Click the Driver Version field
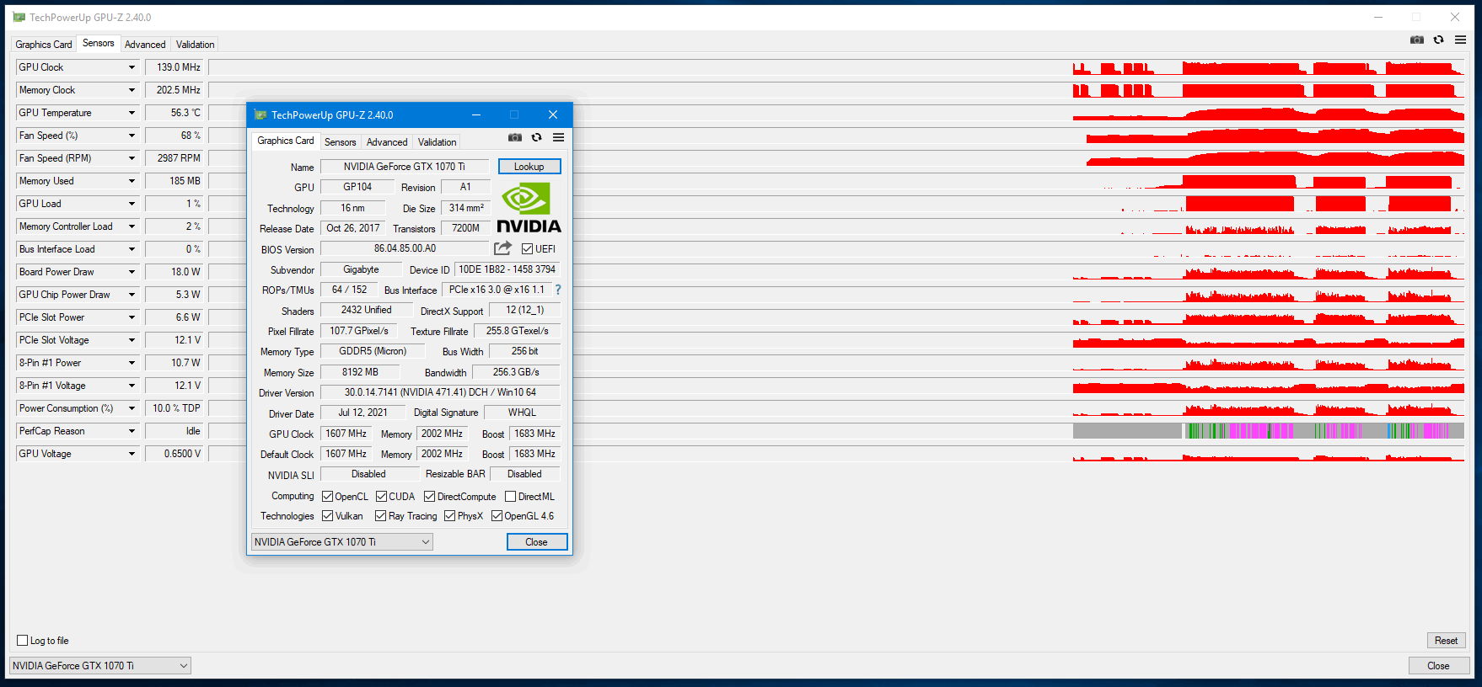Image resolution: width=1482 pixels, height=687 pixels. 440,392
